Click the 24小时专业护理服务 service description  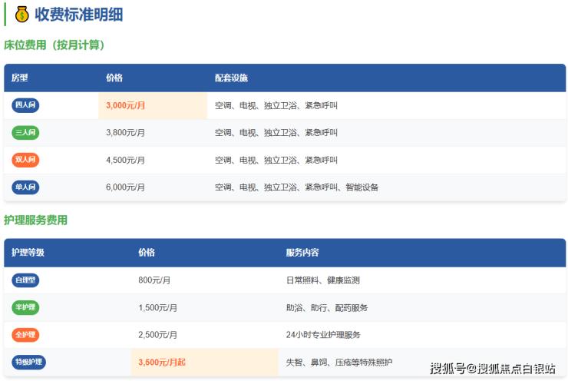(x=323, y=335)
